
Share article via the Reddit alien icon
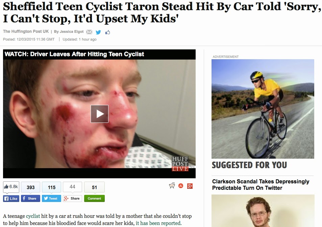pos(172,186)
